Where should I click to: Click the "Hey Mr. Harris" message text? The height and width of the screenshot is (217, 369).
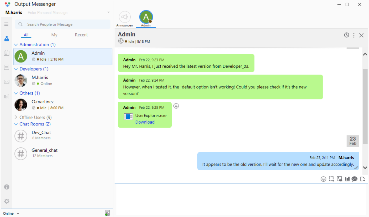pos(186,66)
